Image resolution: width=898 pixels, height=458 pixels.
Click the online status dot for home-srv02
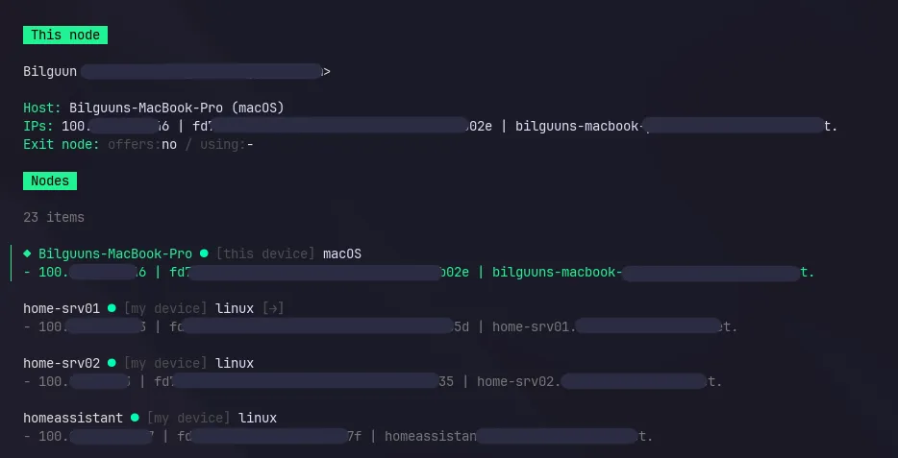(x=112, y=363)
